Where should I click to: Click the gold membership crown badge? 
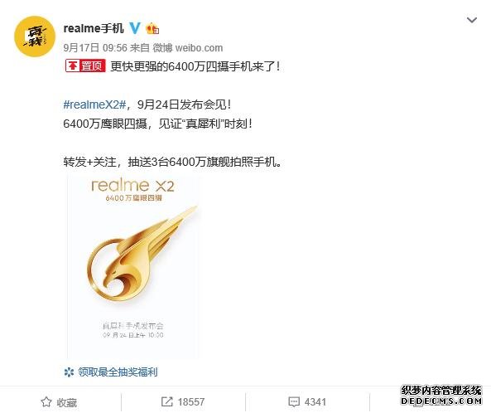click(x=152, y=29)
